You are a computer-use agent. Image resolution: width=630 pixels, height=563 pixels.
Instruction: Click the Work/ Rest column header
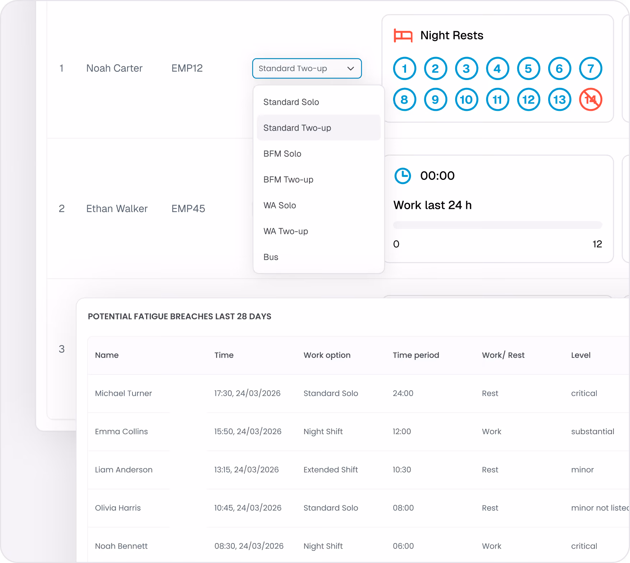(x=503, y=355)
